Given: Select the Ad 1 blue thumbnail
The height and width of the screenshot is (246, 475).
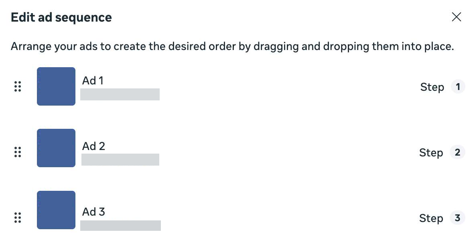Looking at the screenshot, I should (56, 86).
